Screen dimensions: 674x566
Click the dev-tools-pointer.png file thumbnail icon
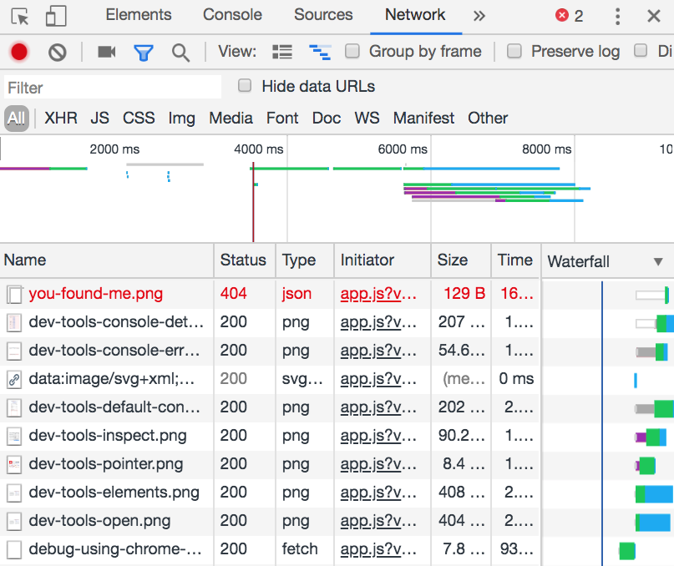14,465
